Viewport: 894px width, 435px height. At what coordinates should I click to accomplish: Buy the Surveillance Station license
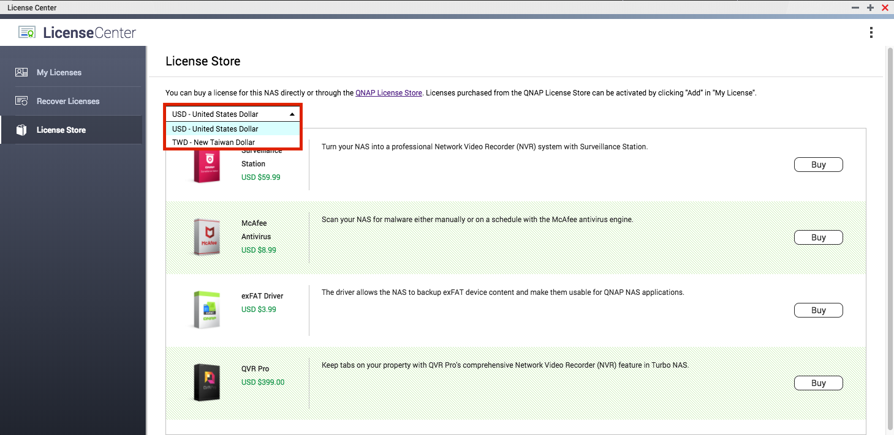(x=819, y=165)
